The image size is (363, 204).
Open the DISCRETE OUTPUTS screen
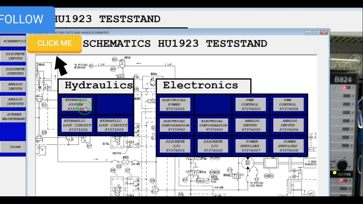(x=13, y=71)
